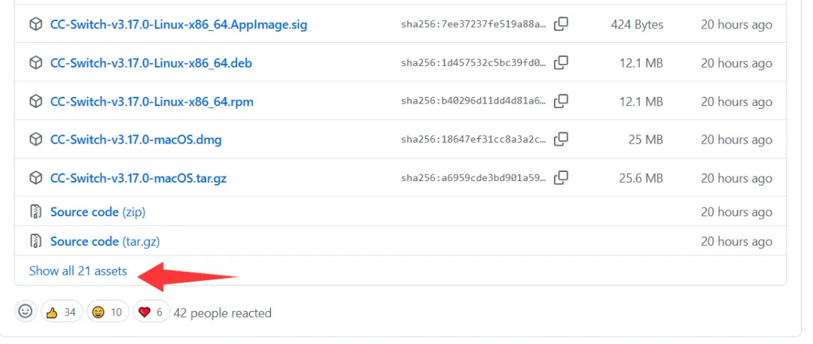Copy SHA256 hash for macOS.tar.gz file
The image size is (813, 344).
click(x=561, y=179)
